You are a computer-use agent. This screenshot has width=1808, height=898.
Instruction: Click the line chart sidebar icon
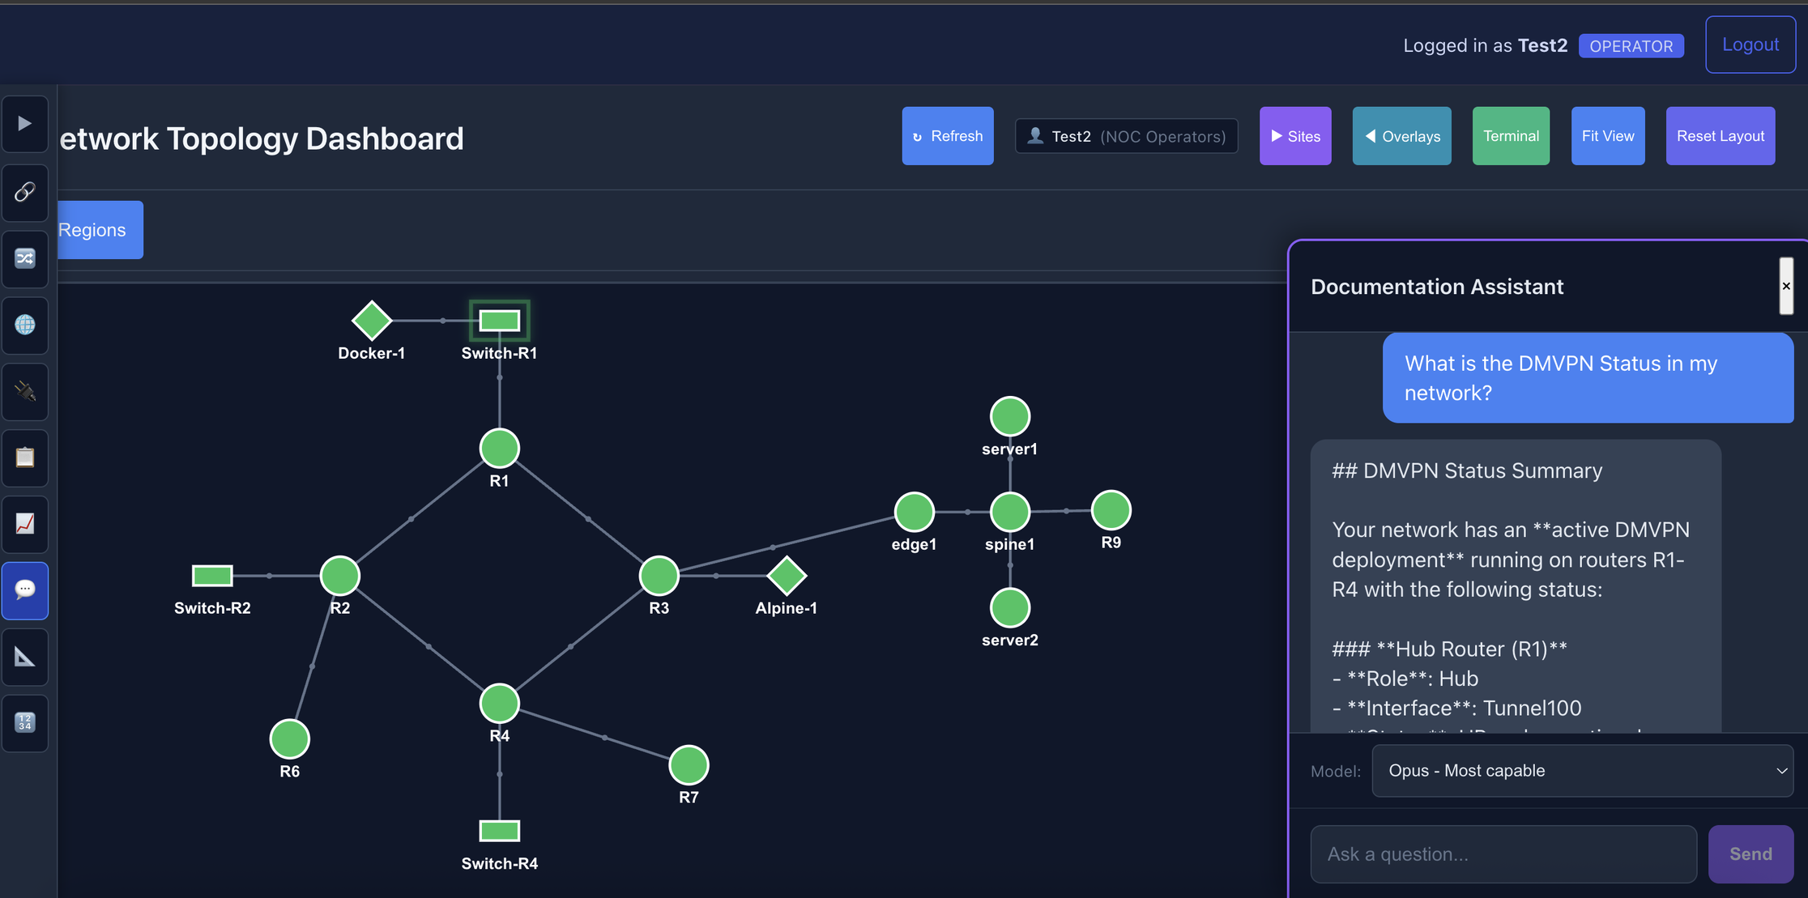(x=25, y=524)
